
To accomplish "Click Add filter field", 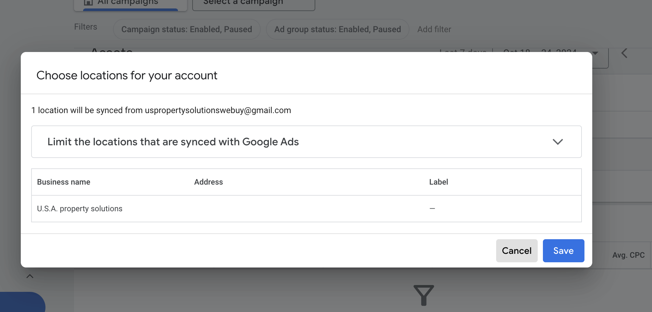I will pyautogui.click(x=434, y=29).
